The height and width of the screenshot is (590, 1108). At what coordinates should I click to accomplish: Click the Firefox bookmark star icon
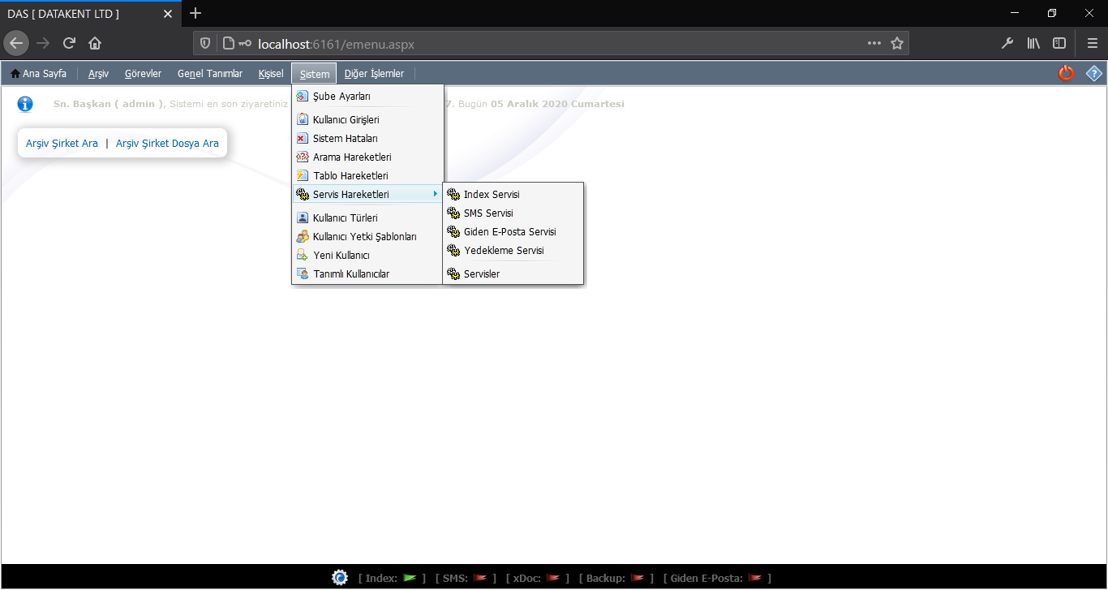[x=896, y=44]
